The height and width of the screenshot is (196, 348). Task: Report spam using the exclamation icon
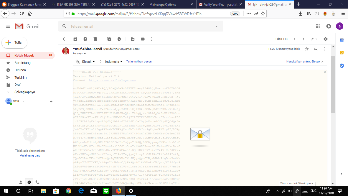click(x=85, y=39)
